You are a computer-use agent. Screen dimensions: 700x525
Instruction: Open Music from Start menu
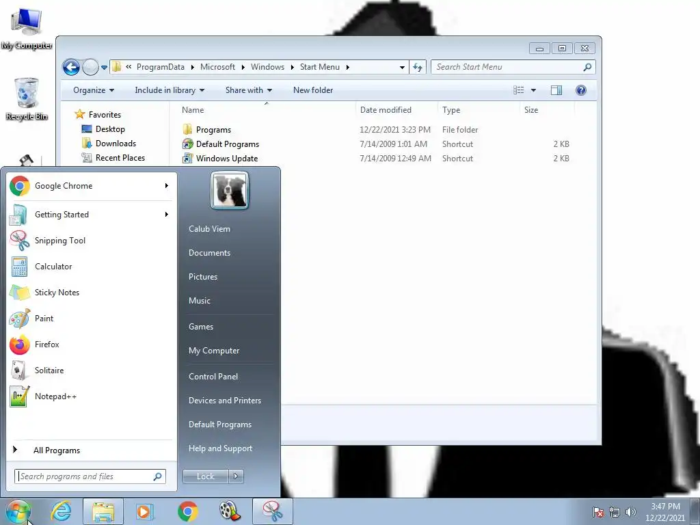[199, 301]
